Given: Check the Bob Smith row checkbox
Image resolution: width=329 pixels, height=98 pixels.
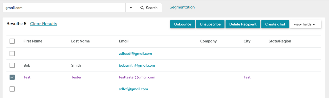Looking at the screenshot, I should [12, 65].
